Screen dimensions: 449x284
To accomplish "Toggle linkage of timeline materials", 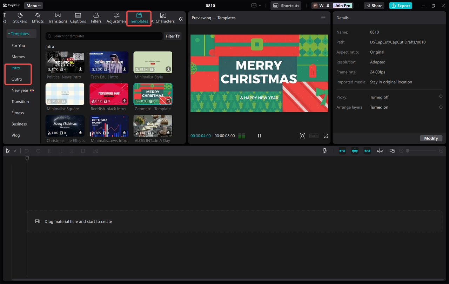I will pos(367,151).
